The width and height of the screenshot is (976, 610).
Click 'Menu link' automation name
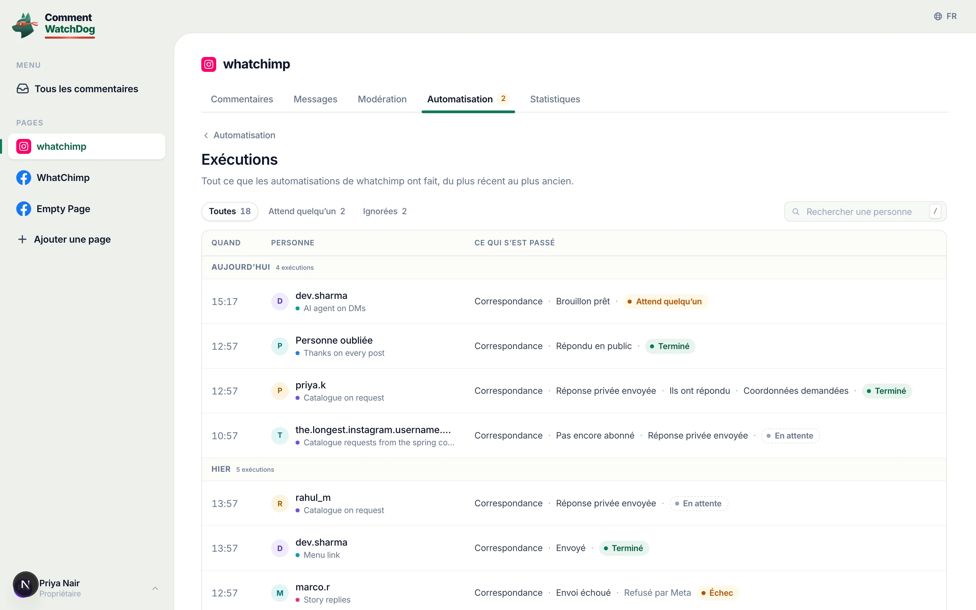pos(321,555)
